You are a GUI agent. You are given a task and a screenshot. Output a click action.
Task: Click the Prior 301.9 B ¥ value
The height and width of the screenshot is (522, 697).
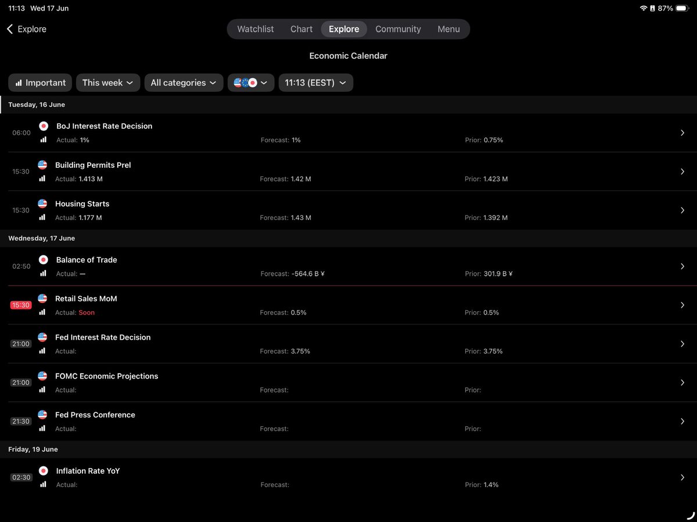coord(498,273)
